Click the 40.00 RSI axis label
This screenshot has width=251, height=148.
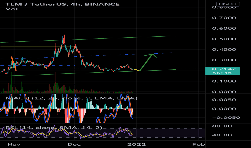[222, 135]
